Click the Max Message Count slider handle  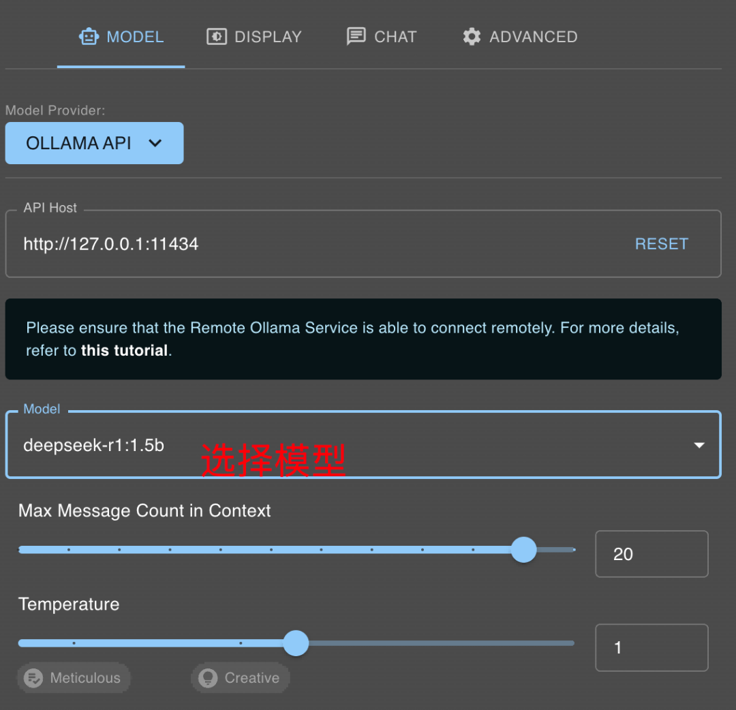tap(523, 549)
